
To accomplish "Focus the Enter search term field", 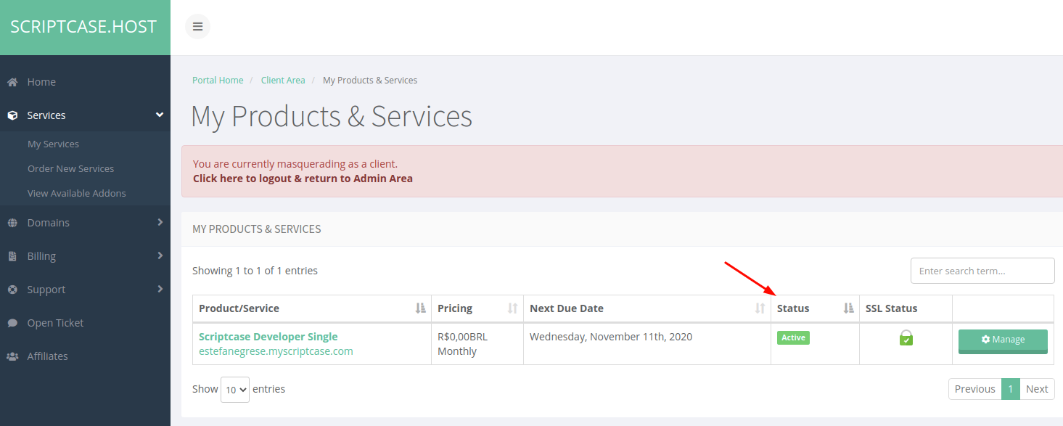I will pyautogui.click(x=982, y=271).
